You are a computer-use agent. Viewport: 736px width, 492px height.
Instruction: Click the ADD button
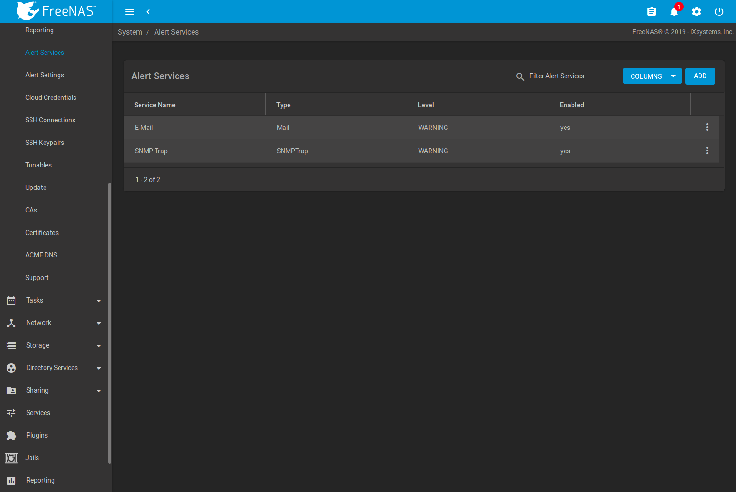tap(700, 76)
